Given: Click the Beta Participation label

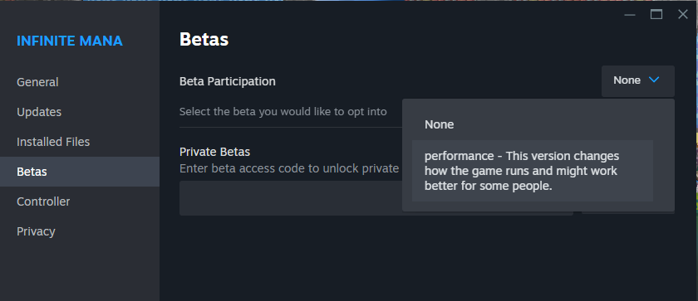Looking at the screenshot, I should coord(227,82).
